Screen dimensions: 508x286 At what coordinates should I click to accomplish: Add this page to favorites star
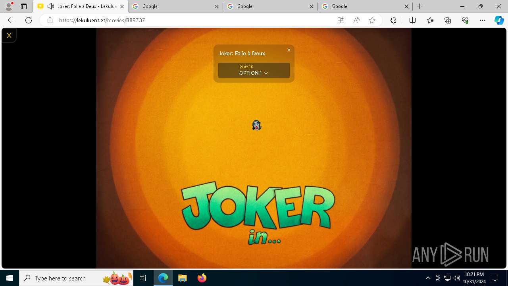click(x=372, y=20)
